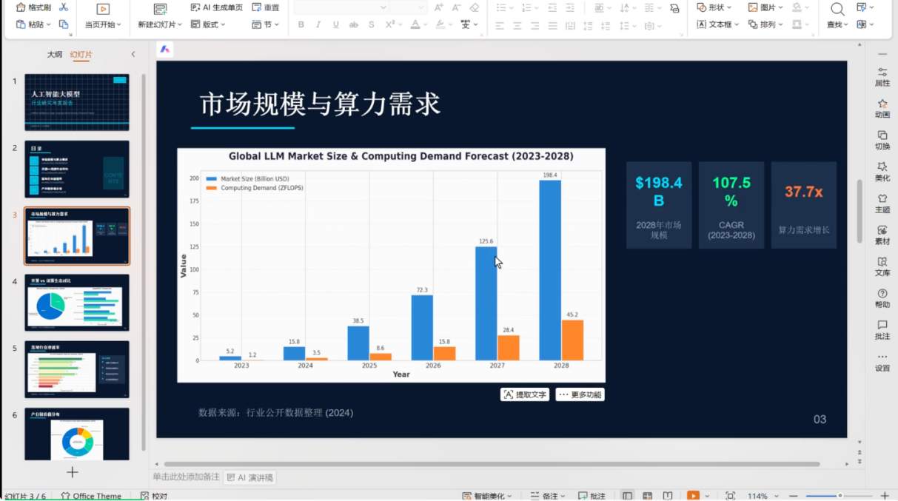Open 设置 settings in sidebar
Image resolution: width=898 pixels, height=501 pixels.
[x=882, y=362]
